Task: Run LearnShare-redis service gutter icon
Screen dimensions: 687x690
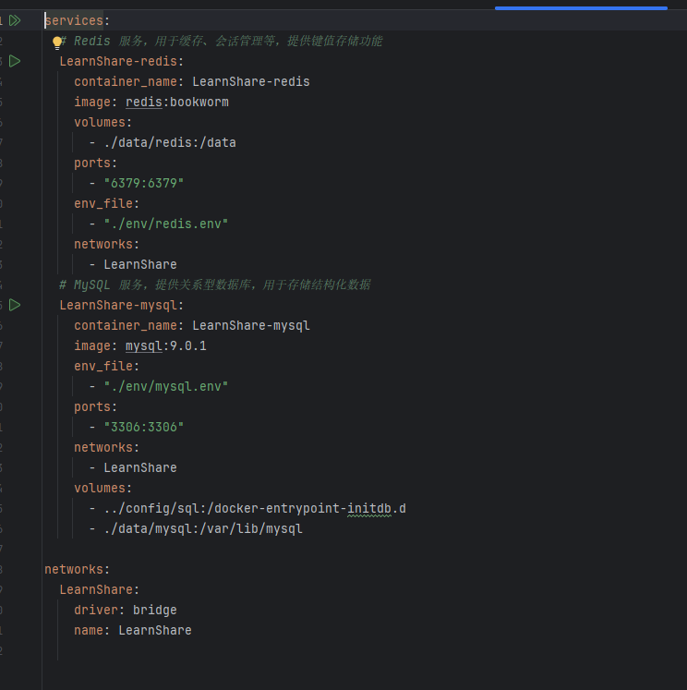Action: (15, 61)
